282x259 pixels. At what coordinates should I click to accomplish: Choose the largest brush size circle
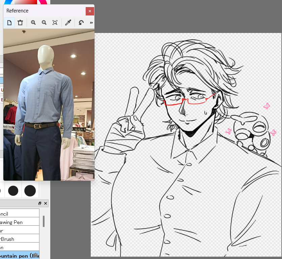click(30, 191)
